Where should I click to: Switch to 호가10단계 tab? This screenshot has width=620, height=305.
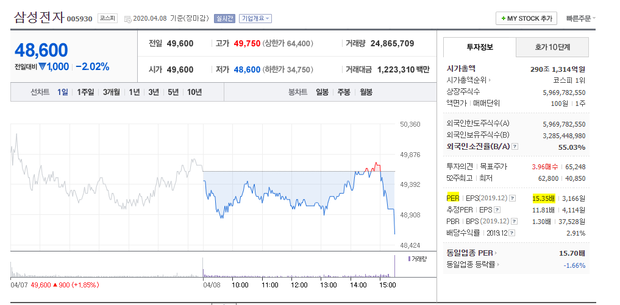(x=552, y=47)
